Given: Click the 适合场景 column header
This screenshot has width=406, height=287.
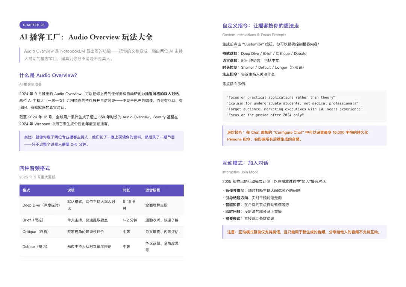Looking at the screenshot, I should coord(155,190).
